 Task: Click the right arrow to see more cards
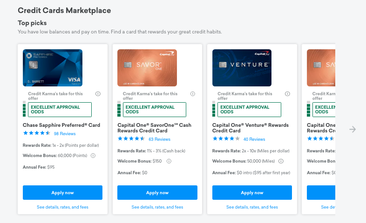[352, 129]
